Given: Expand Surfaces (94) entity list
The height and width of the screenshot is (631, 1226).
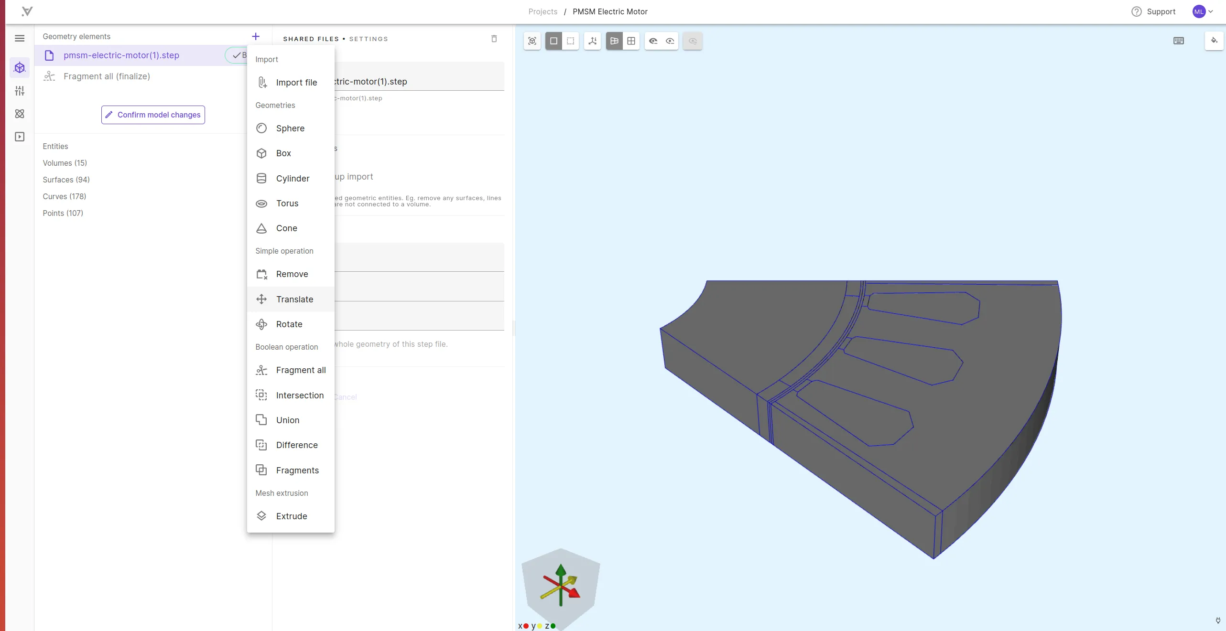Looking at the screenshot, I should coord(66,180).
